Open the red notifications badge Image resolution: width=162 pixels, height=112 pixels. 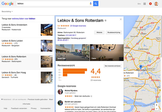(x=150, y=4)
